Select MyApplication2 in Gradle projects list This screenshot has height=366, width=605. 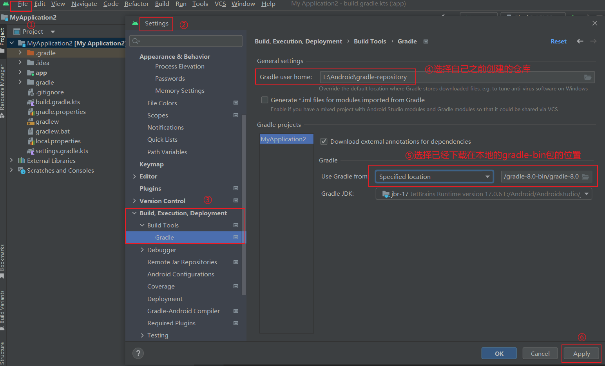pos(286,139)
